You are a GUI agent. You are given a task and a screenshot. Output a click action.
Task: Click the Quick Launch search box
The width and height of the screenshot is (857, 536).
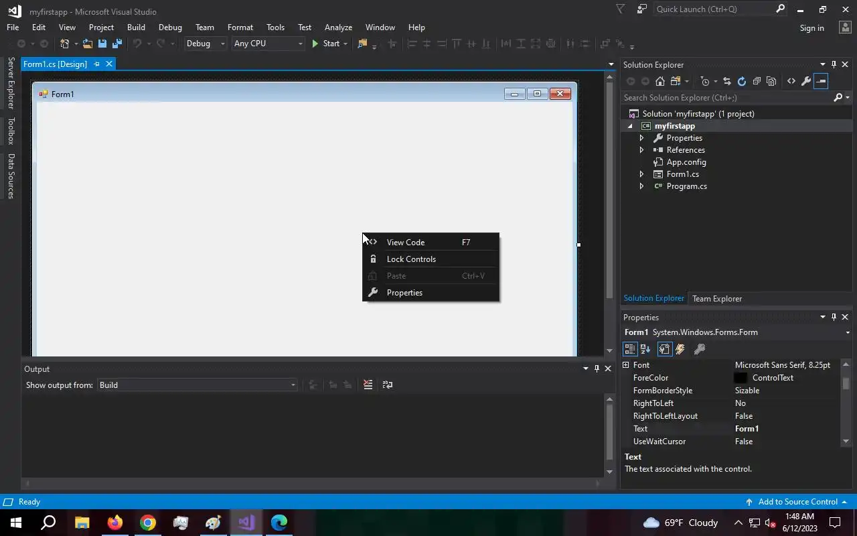714,9
